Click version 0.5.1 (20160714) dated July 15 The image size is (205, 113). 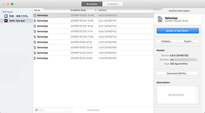pyautogui.click(x=107, y=21)
